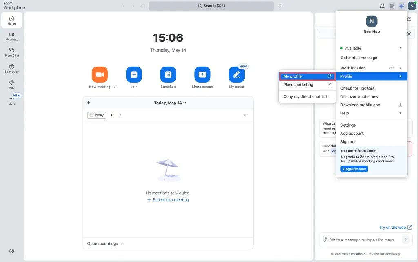Click the NearHub name in profile menu

coord(371,31)
